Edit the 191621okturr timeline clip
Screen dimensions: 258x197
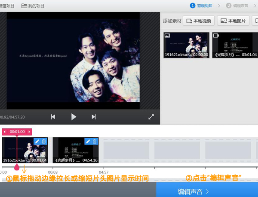pos(37,141)
